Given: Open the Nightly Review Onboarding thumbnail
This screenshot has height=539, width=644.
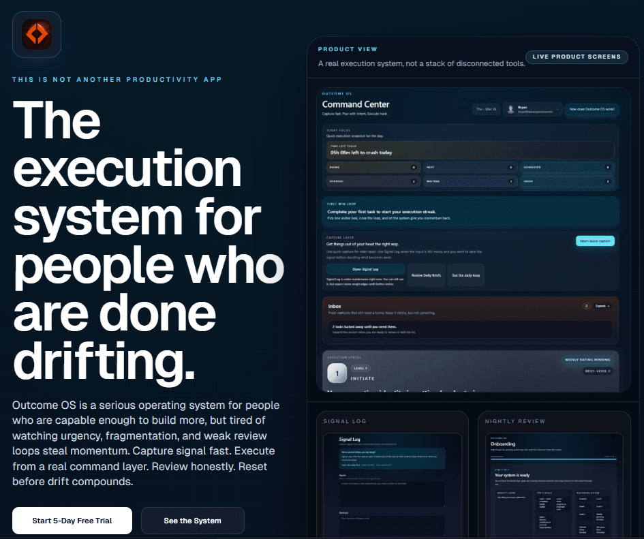Looking at the screenshot, I should 554,486.
